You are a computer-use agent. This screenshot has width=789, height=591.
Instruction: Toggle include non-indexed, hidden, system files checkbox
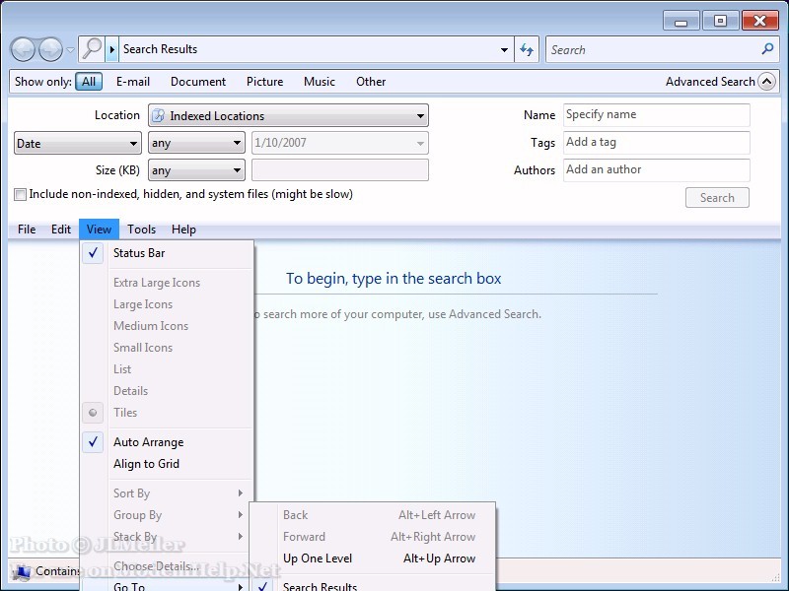click(21, 195)
